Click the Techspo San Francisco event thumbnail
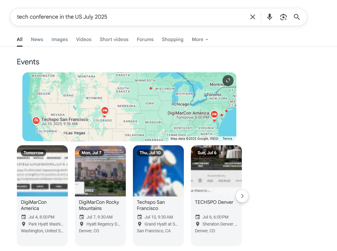The image size is (337, 251). [x=158, y=172]
